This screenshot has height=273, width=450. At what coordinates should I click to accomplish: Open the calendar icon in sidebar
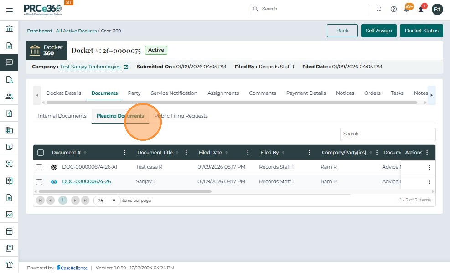9,231
